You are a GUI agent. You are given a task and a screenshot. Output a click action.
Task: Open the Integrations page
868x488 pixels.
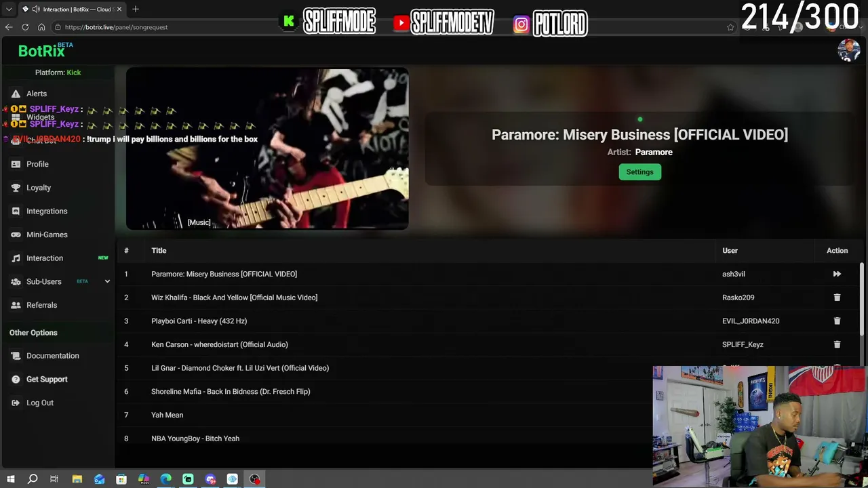47,211
